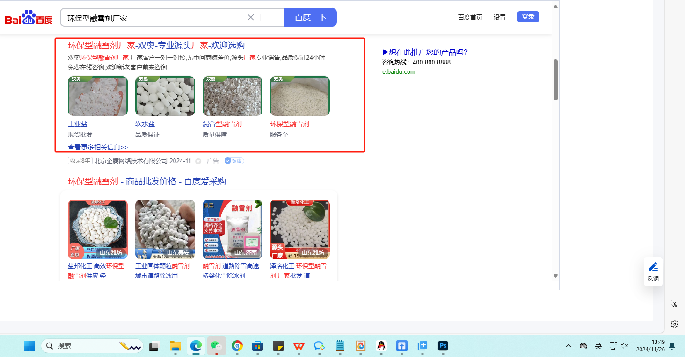Expand hidden system tray icons chevron
The height and width of the screenshot is (357, 685).
568,346
